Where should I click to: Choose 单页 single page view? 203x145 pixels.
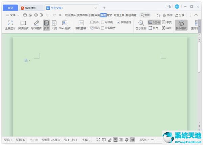tap(167, 22)
